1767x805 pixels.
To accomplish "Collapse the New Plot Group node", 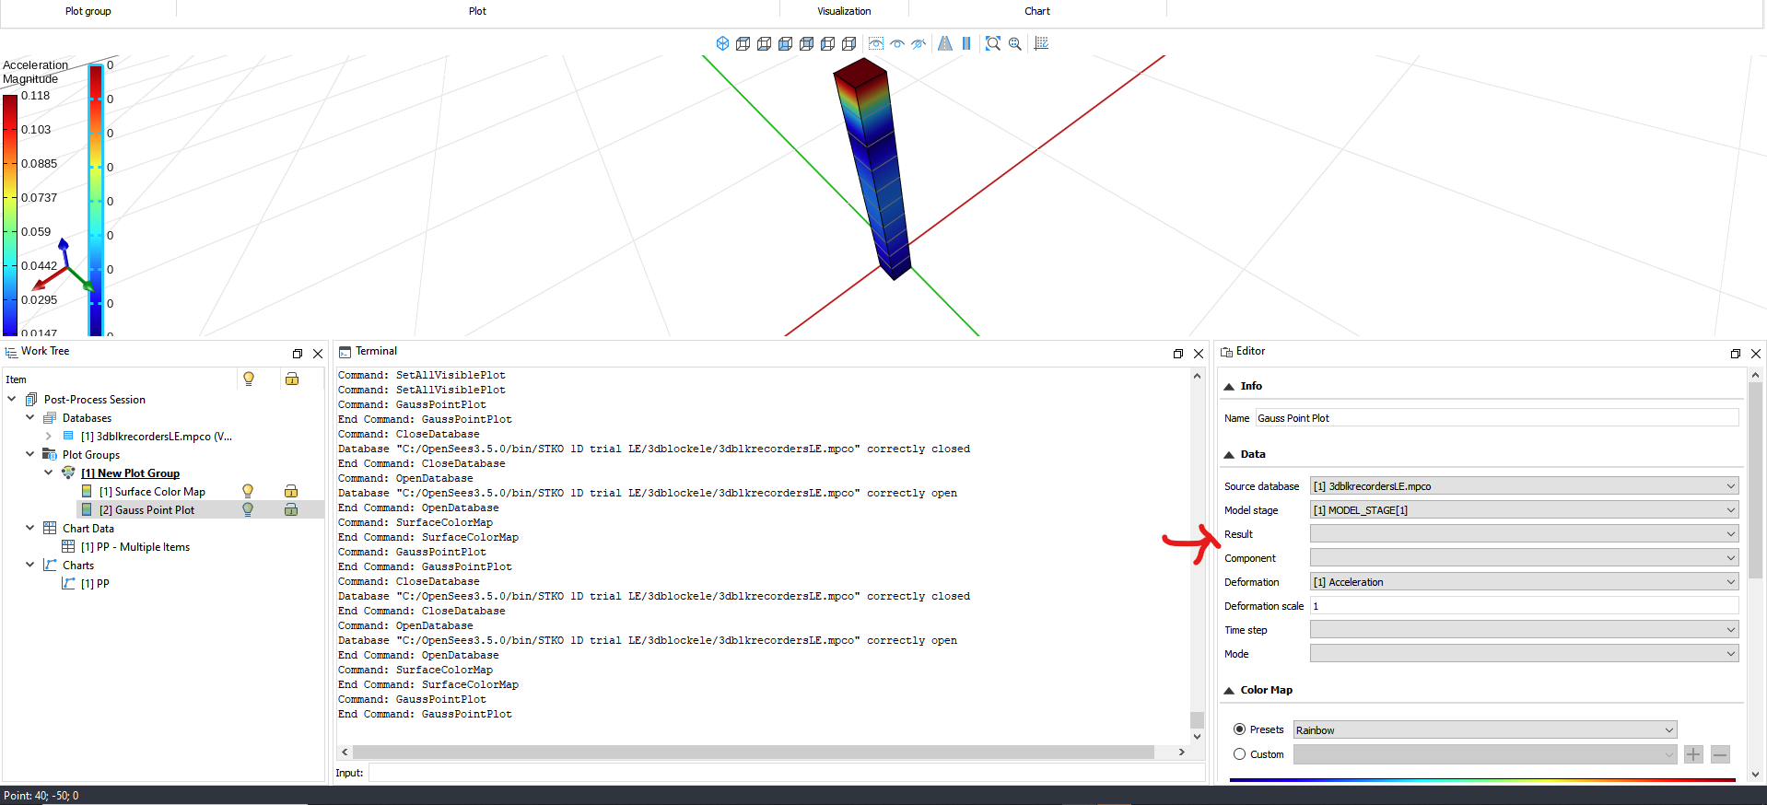I will pos(48,472).
